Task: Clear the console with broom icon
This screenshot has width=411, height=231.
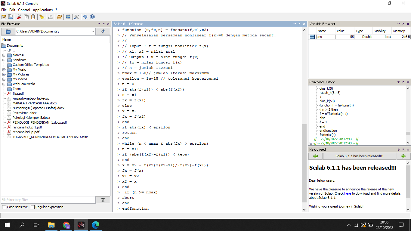Action: [42, 17]
